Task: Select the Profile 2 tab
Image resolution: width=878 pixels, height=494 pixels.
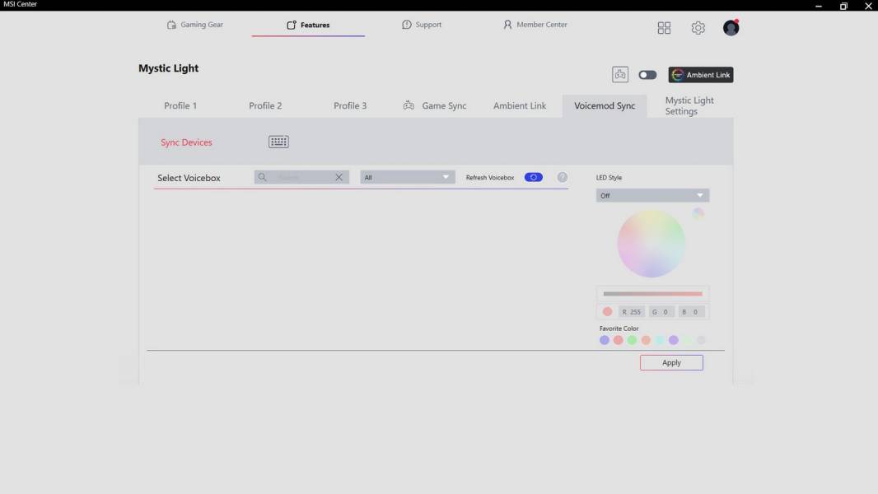Action: (265, 105)
